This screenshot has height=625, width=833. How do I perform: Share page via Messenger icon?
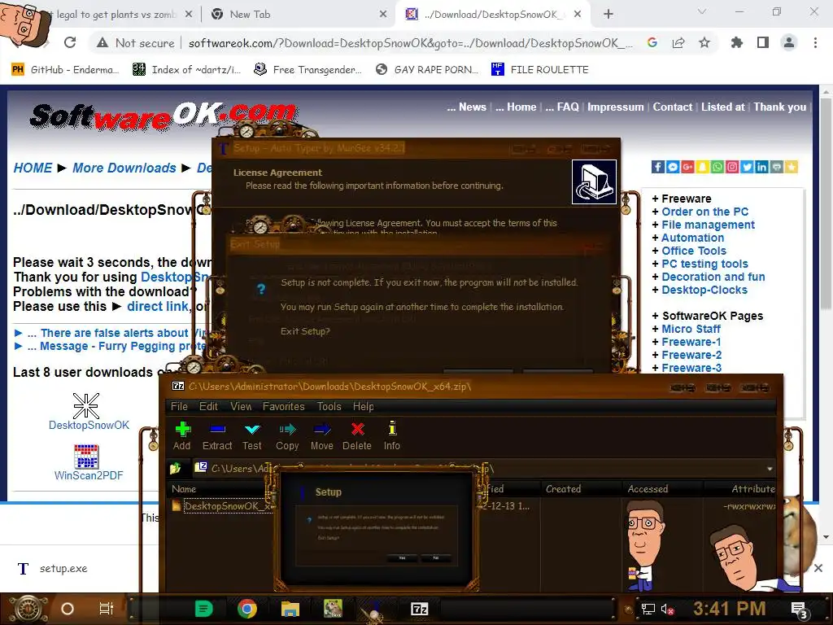[673, 167]
